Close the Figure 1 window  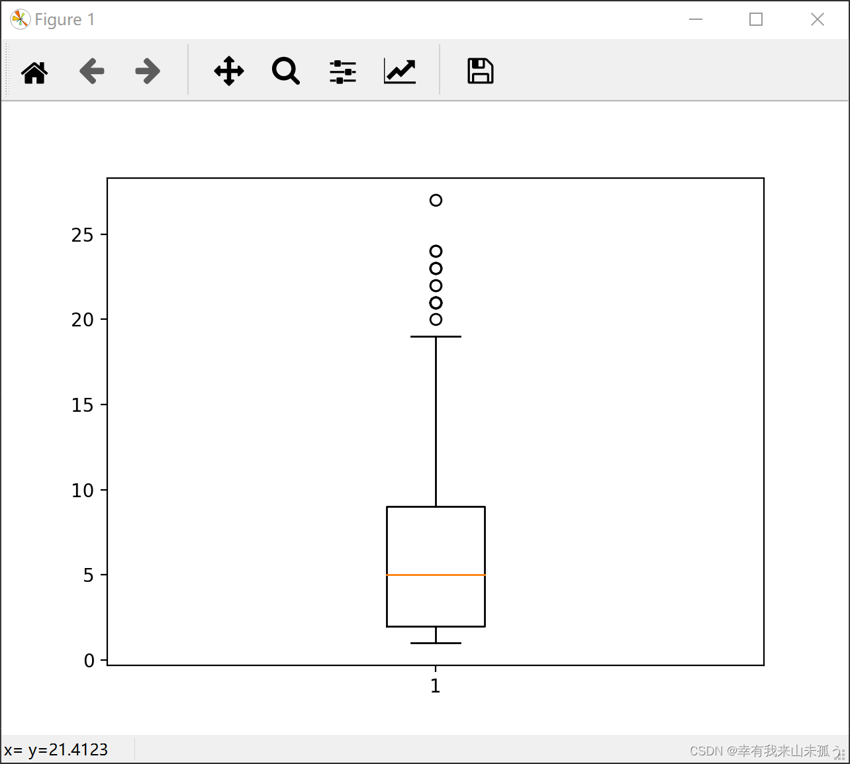(818, 19)
